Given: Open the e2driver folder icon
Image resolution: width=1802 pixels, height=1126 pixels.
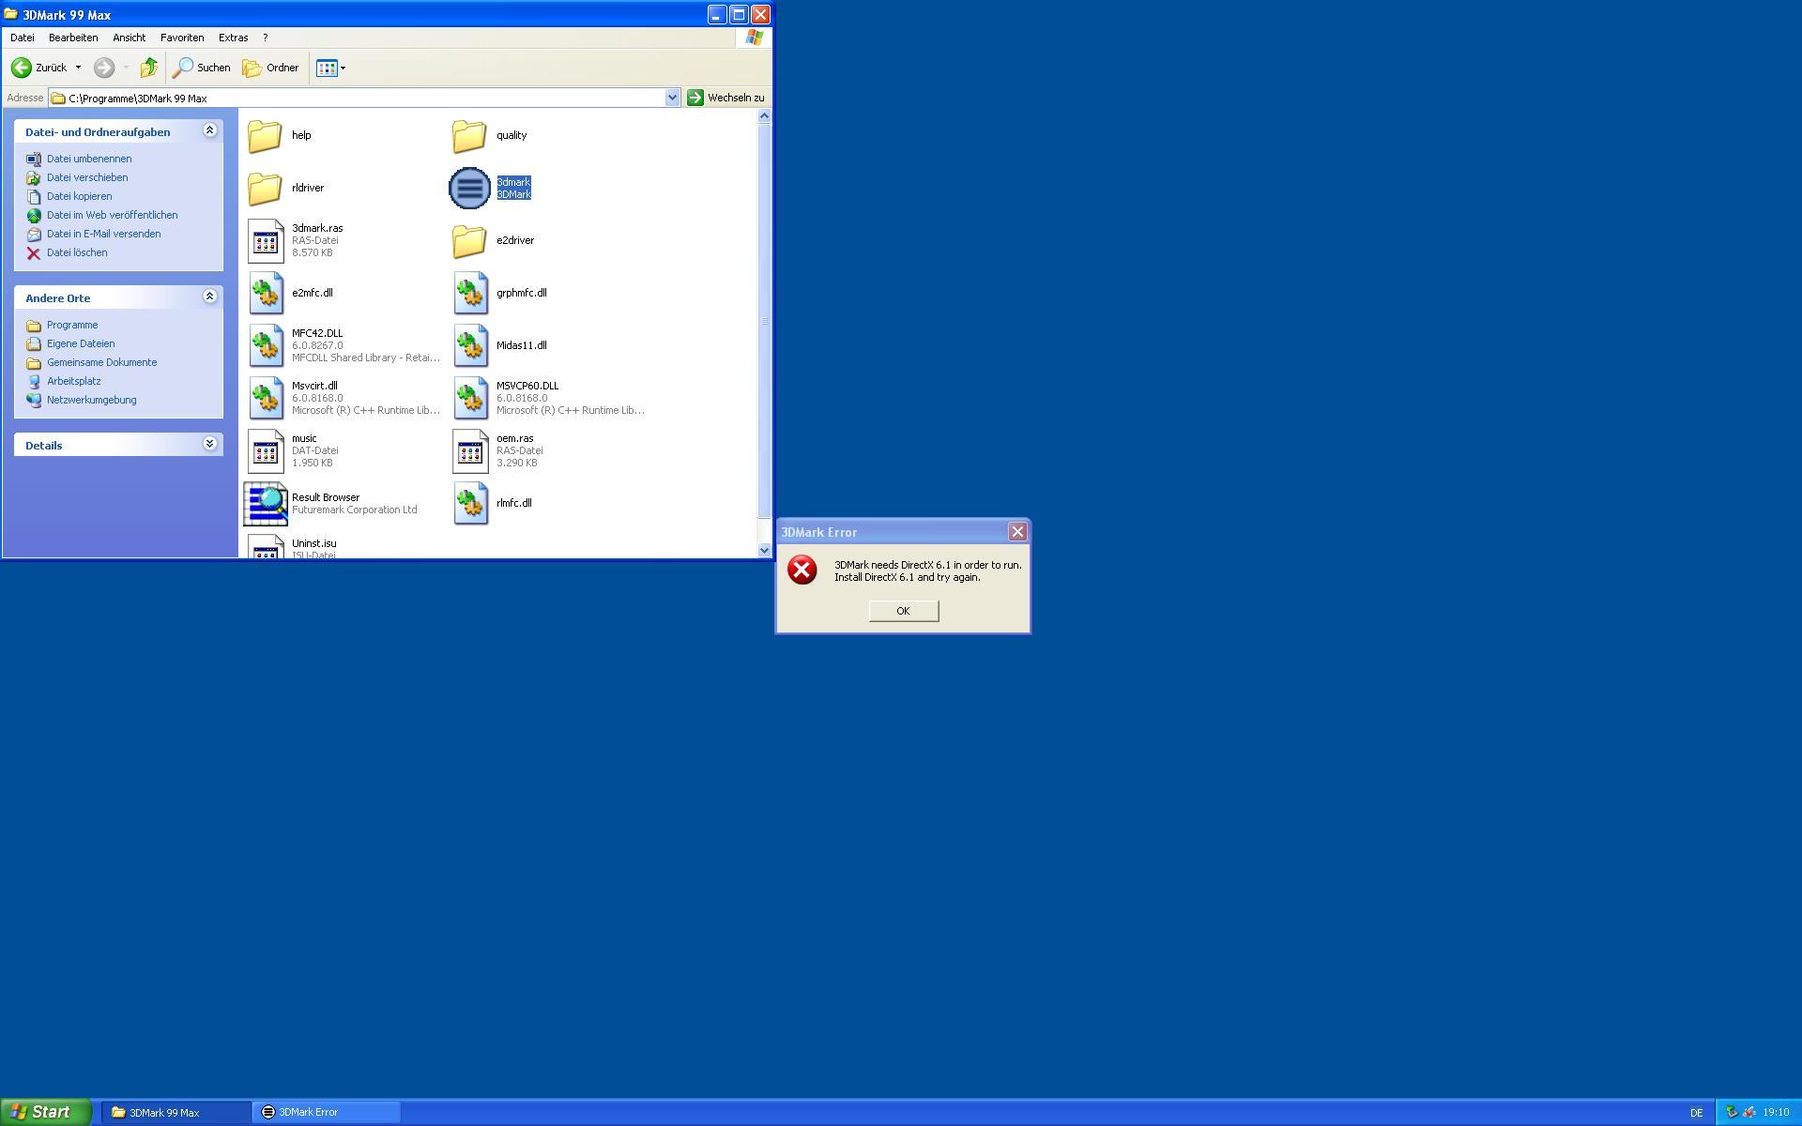Looking at the screenshot, I should click(x=469, y=241).
